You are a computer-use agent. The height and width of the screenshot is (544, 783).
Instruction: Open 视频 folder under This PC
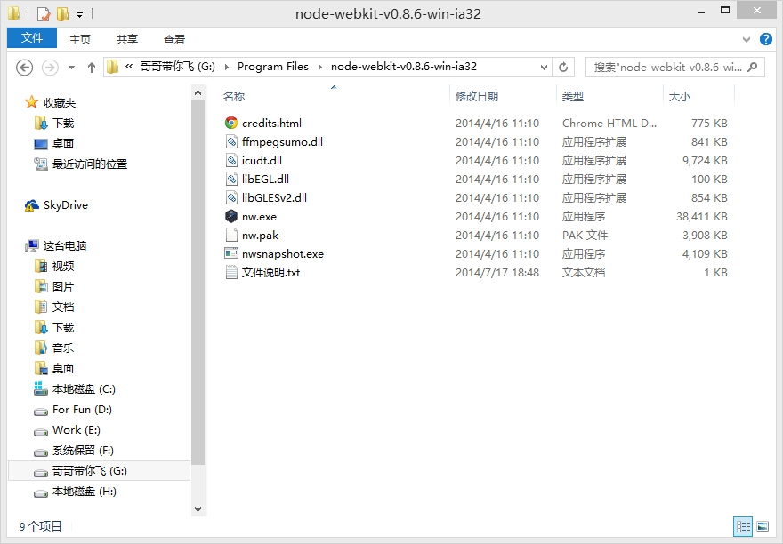tap(54, 266)
